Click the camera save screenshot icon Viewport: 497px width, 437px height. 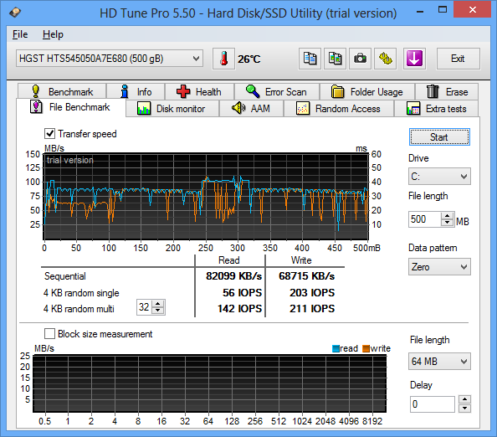tap(360, 59)
